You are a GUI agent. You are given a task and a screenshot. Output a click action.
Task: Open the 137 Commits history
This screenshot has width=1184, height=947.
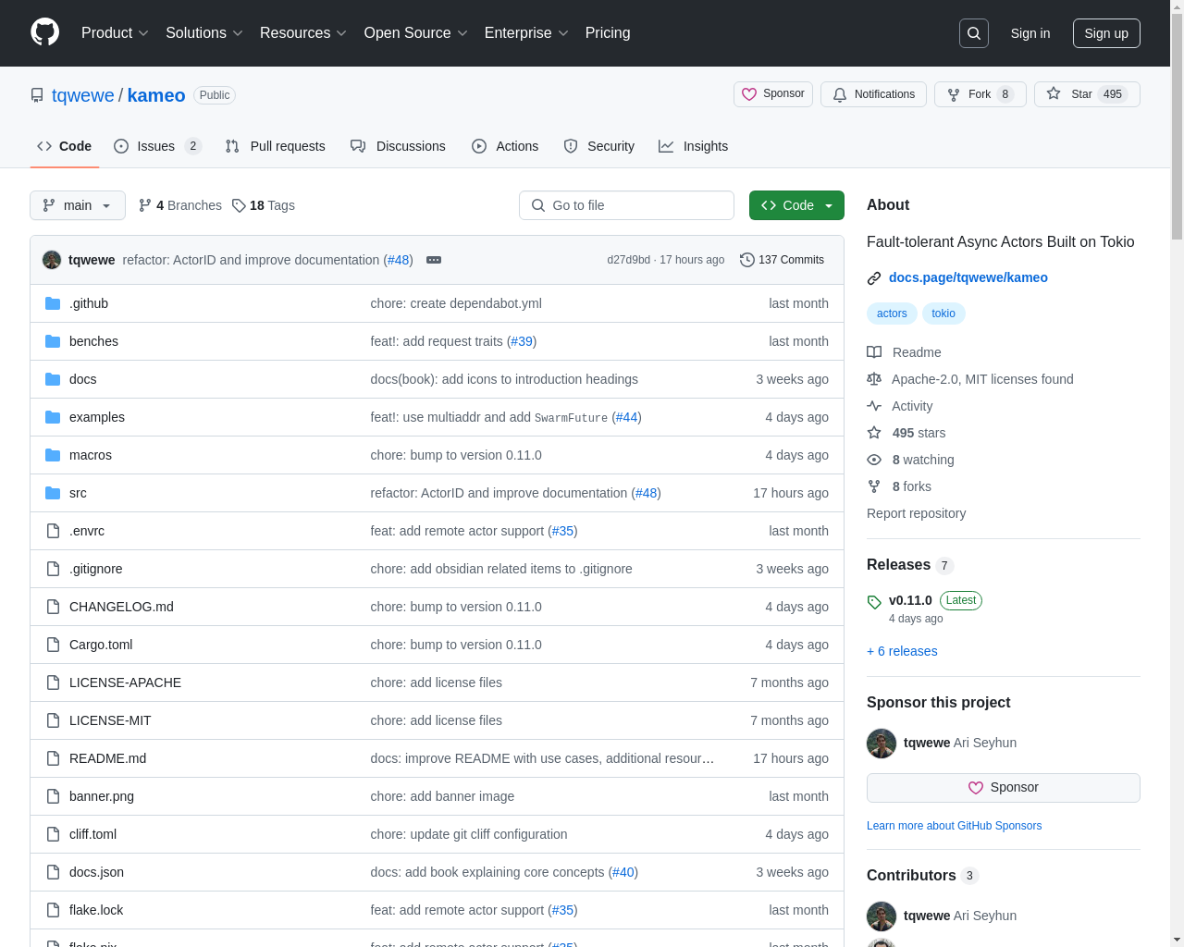click(x=782, y=260)
